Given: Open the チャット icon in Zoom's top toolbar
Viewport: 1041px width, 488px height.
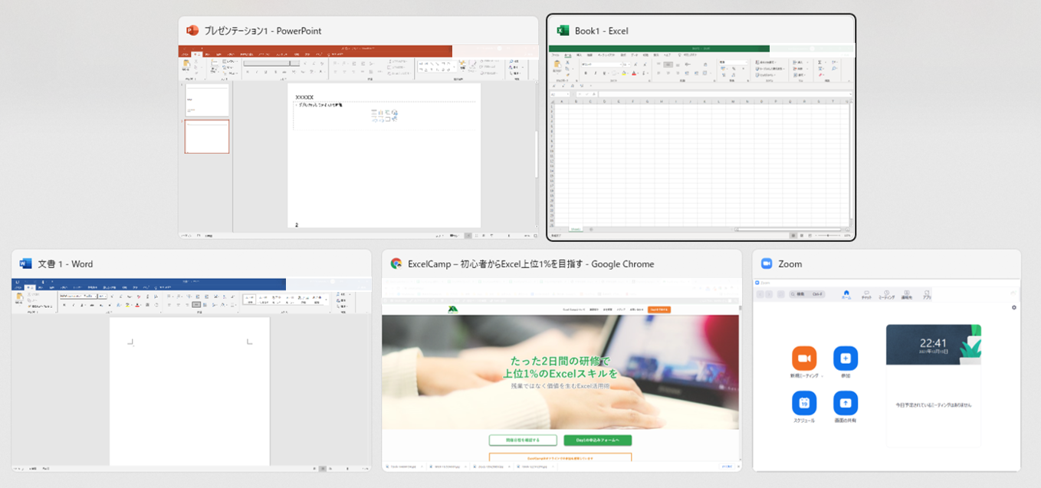Looking at the screenshot, I should click(x=866, y=294).
